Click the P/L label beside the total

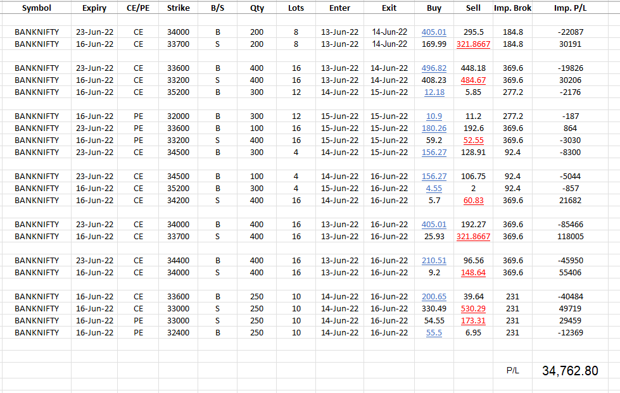(x=512, y=370)
